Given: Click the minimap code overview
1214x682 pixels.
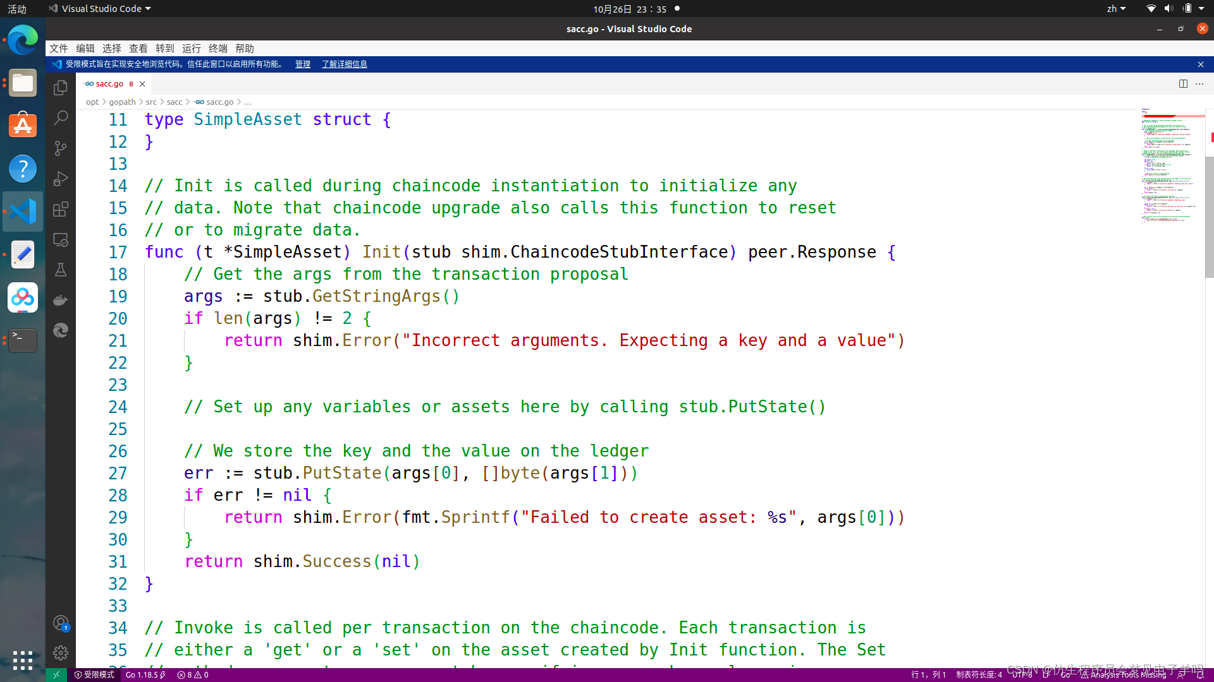Looking at the screenshot, I should point(1173,167).
